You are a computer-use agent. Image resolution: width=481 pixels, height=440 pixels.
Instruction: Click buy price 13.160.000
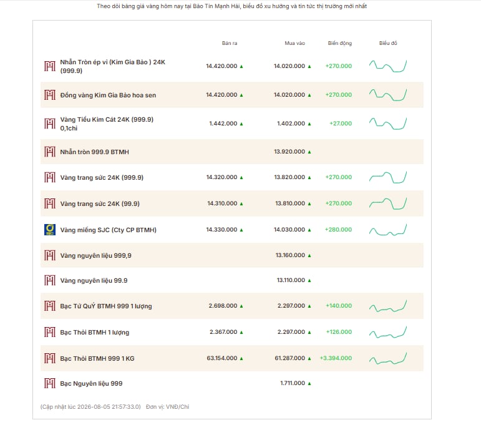coord(290,255)
